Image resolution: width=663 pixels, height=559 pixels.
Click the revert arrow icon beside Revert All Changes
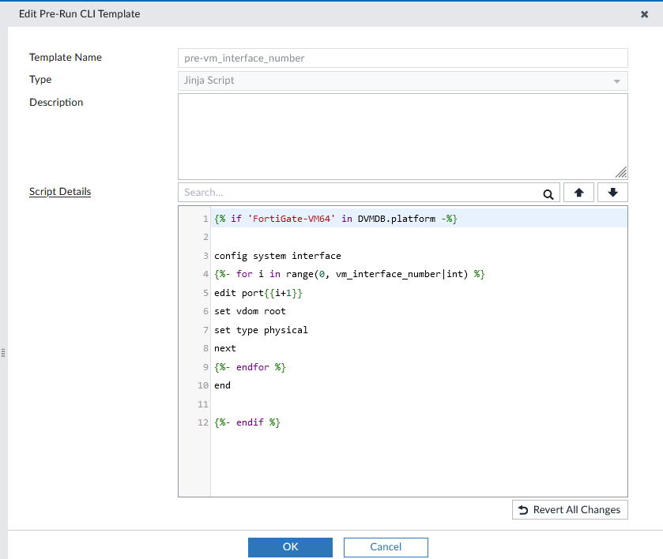point(523,509)
